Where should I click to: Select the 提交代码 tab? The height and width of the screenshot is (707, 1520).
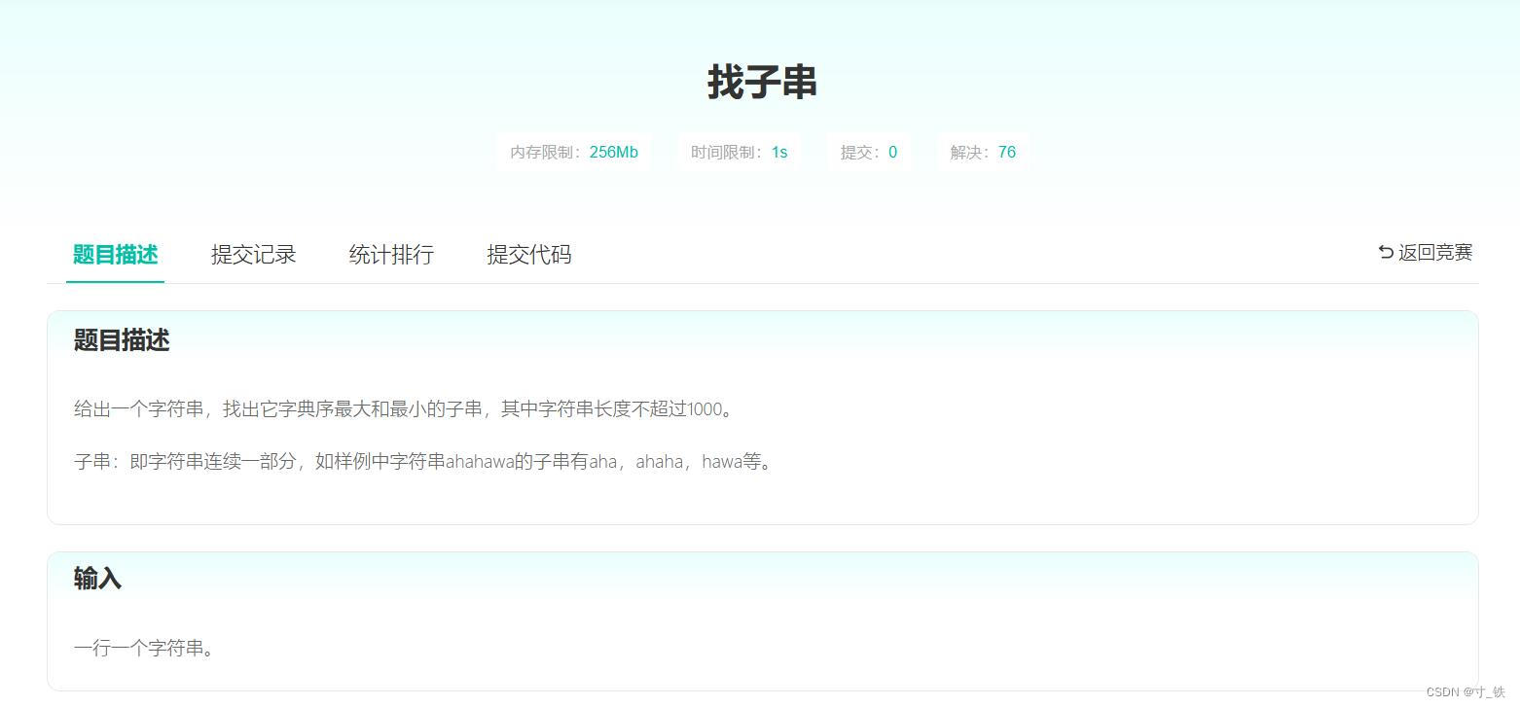(x=527, y=254)
